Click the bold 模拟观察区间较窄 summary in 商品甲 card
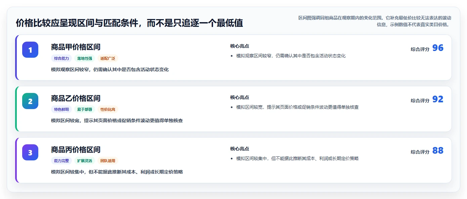 [110, 69]
